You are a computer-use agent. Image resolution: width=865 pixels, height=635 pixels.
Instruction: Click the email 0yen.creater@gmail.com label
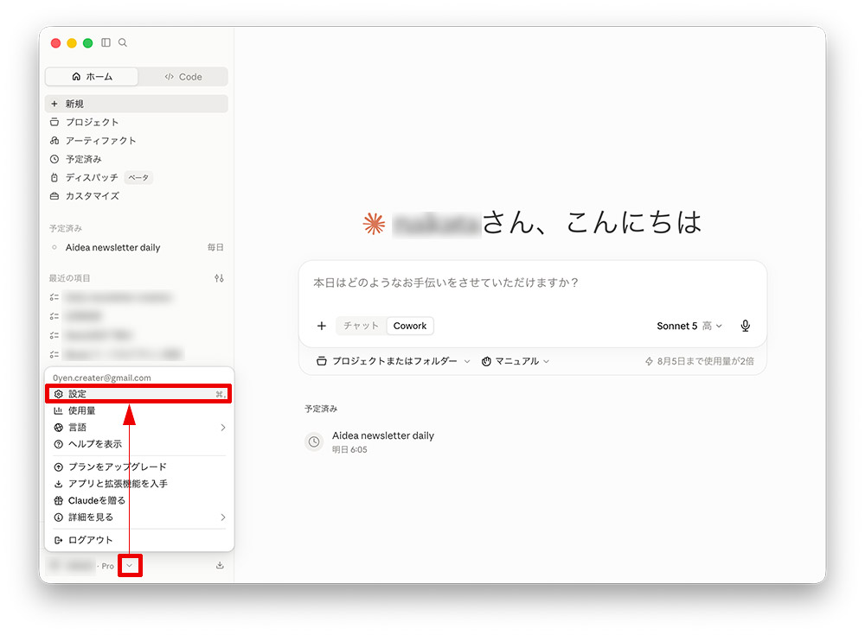(x=102, y=378)
